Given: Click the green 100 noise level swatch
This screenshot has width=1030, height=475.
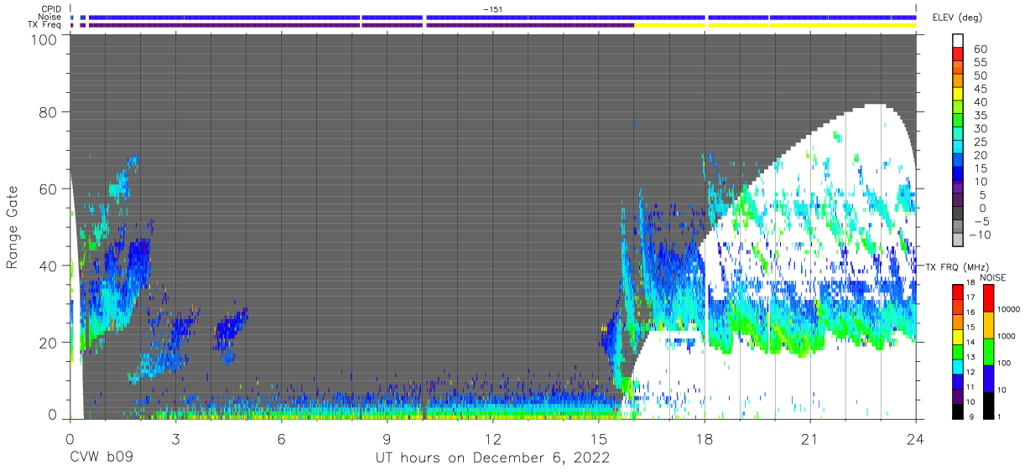Looking at the screenshot, I should pos(988,351).
